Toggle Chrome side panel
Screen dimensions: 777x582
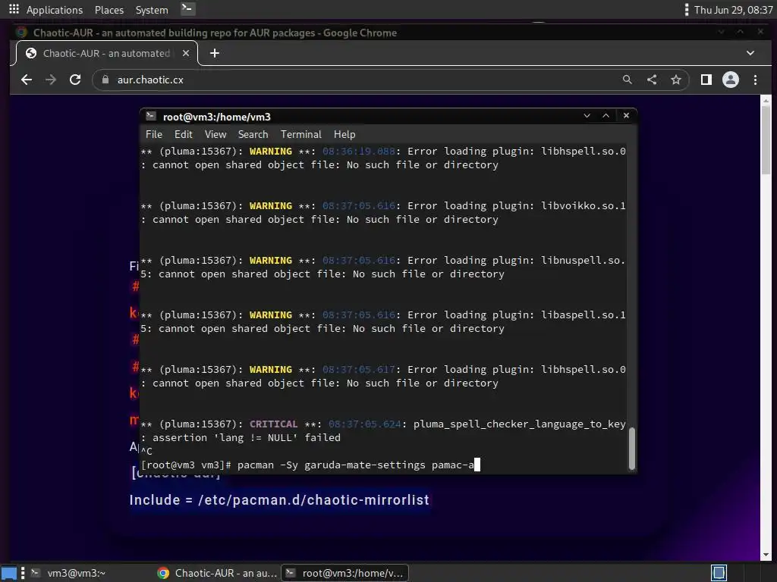[x=706, y=80]
